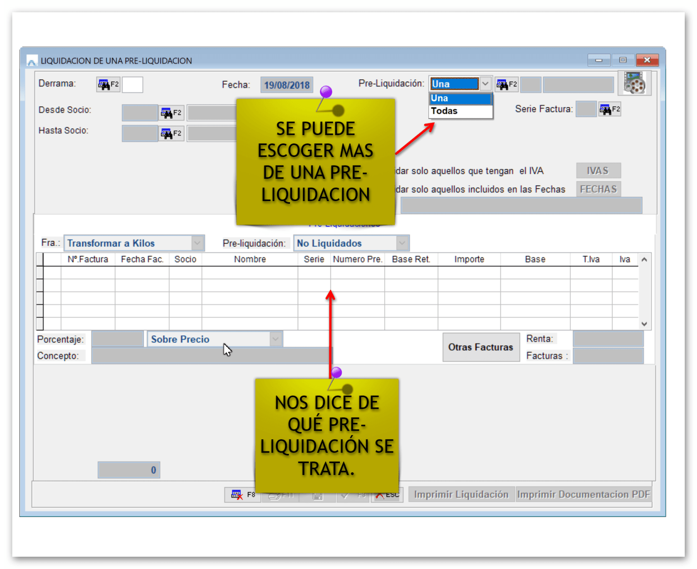Click the Serie Factura F2 lookup icon

(609, 109)
